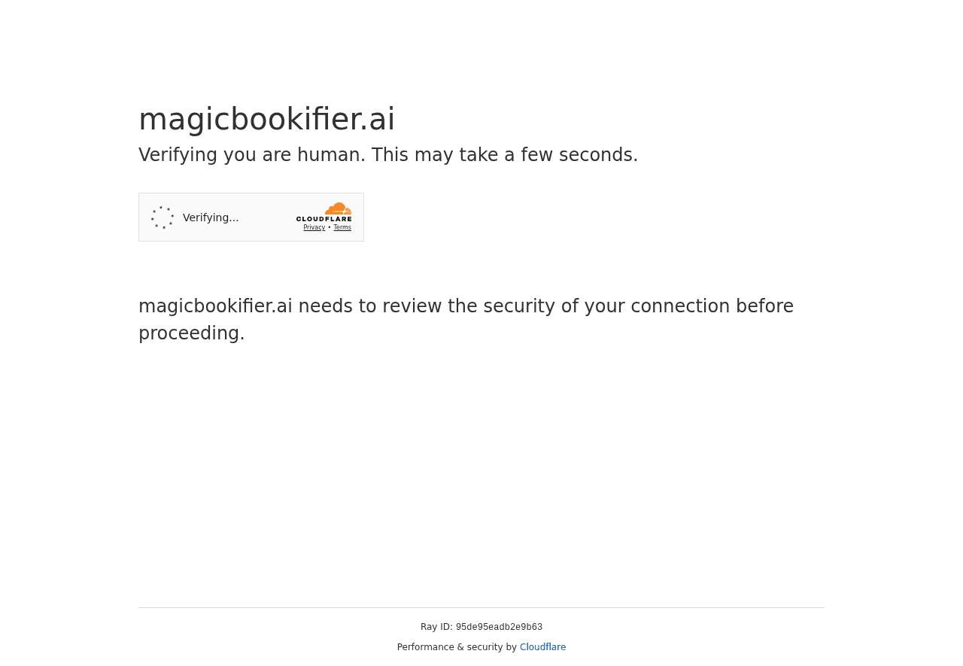Expand the Cloudflare challenge widget

pyautogui.click(x=251, y=217)
